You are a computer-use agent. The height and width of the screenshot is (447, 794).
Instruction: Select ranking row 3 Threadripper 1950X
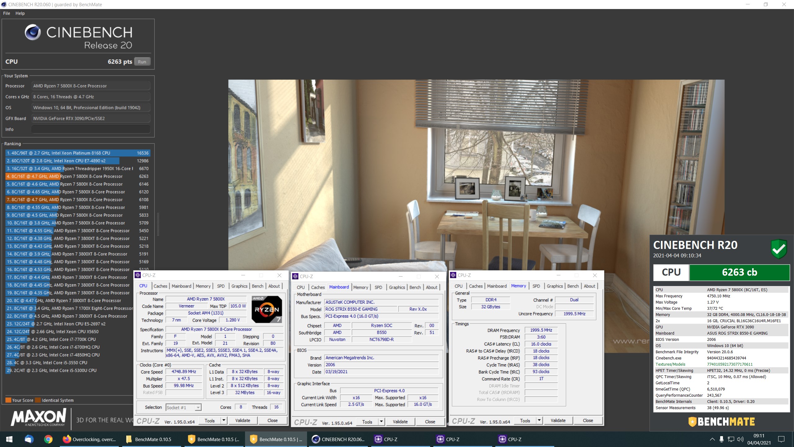pyautogui.click(x=78, y=168)
